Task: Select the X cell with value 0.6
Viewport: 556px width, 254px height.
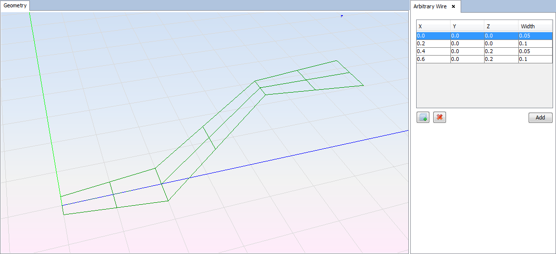Action: point(433,59)
